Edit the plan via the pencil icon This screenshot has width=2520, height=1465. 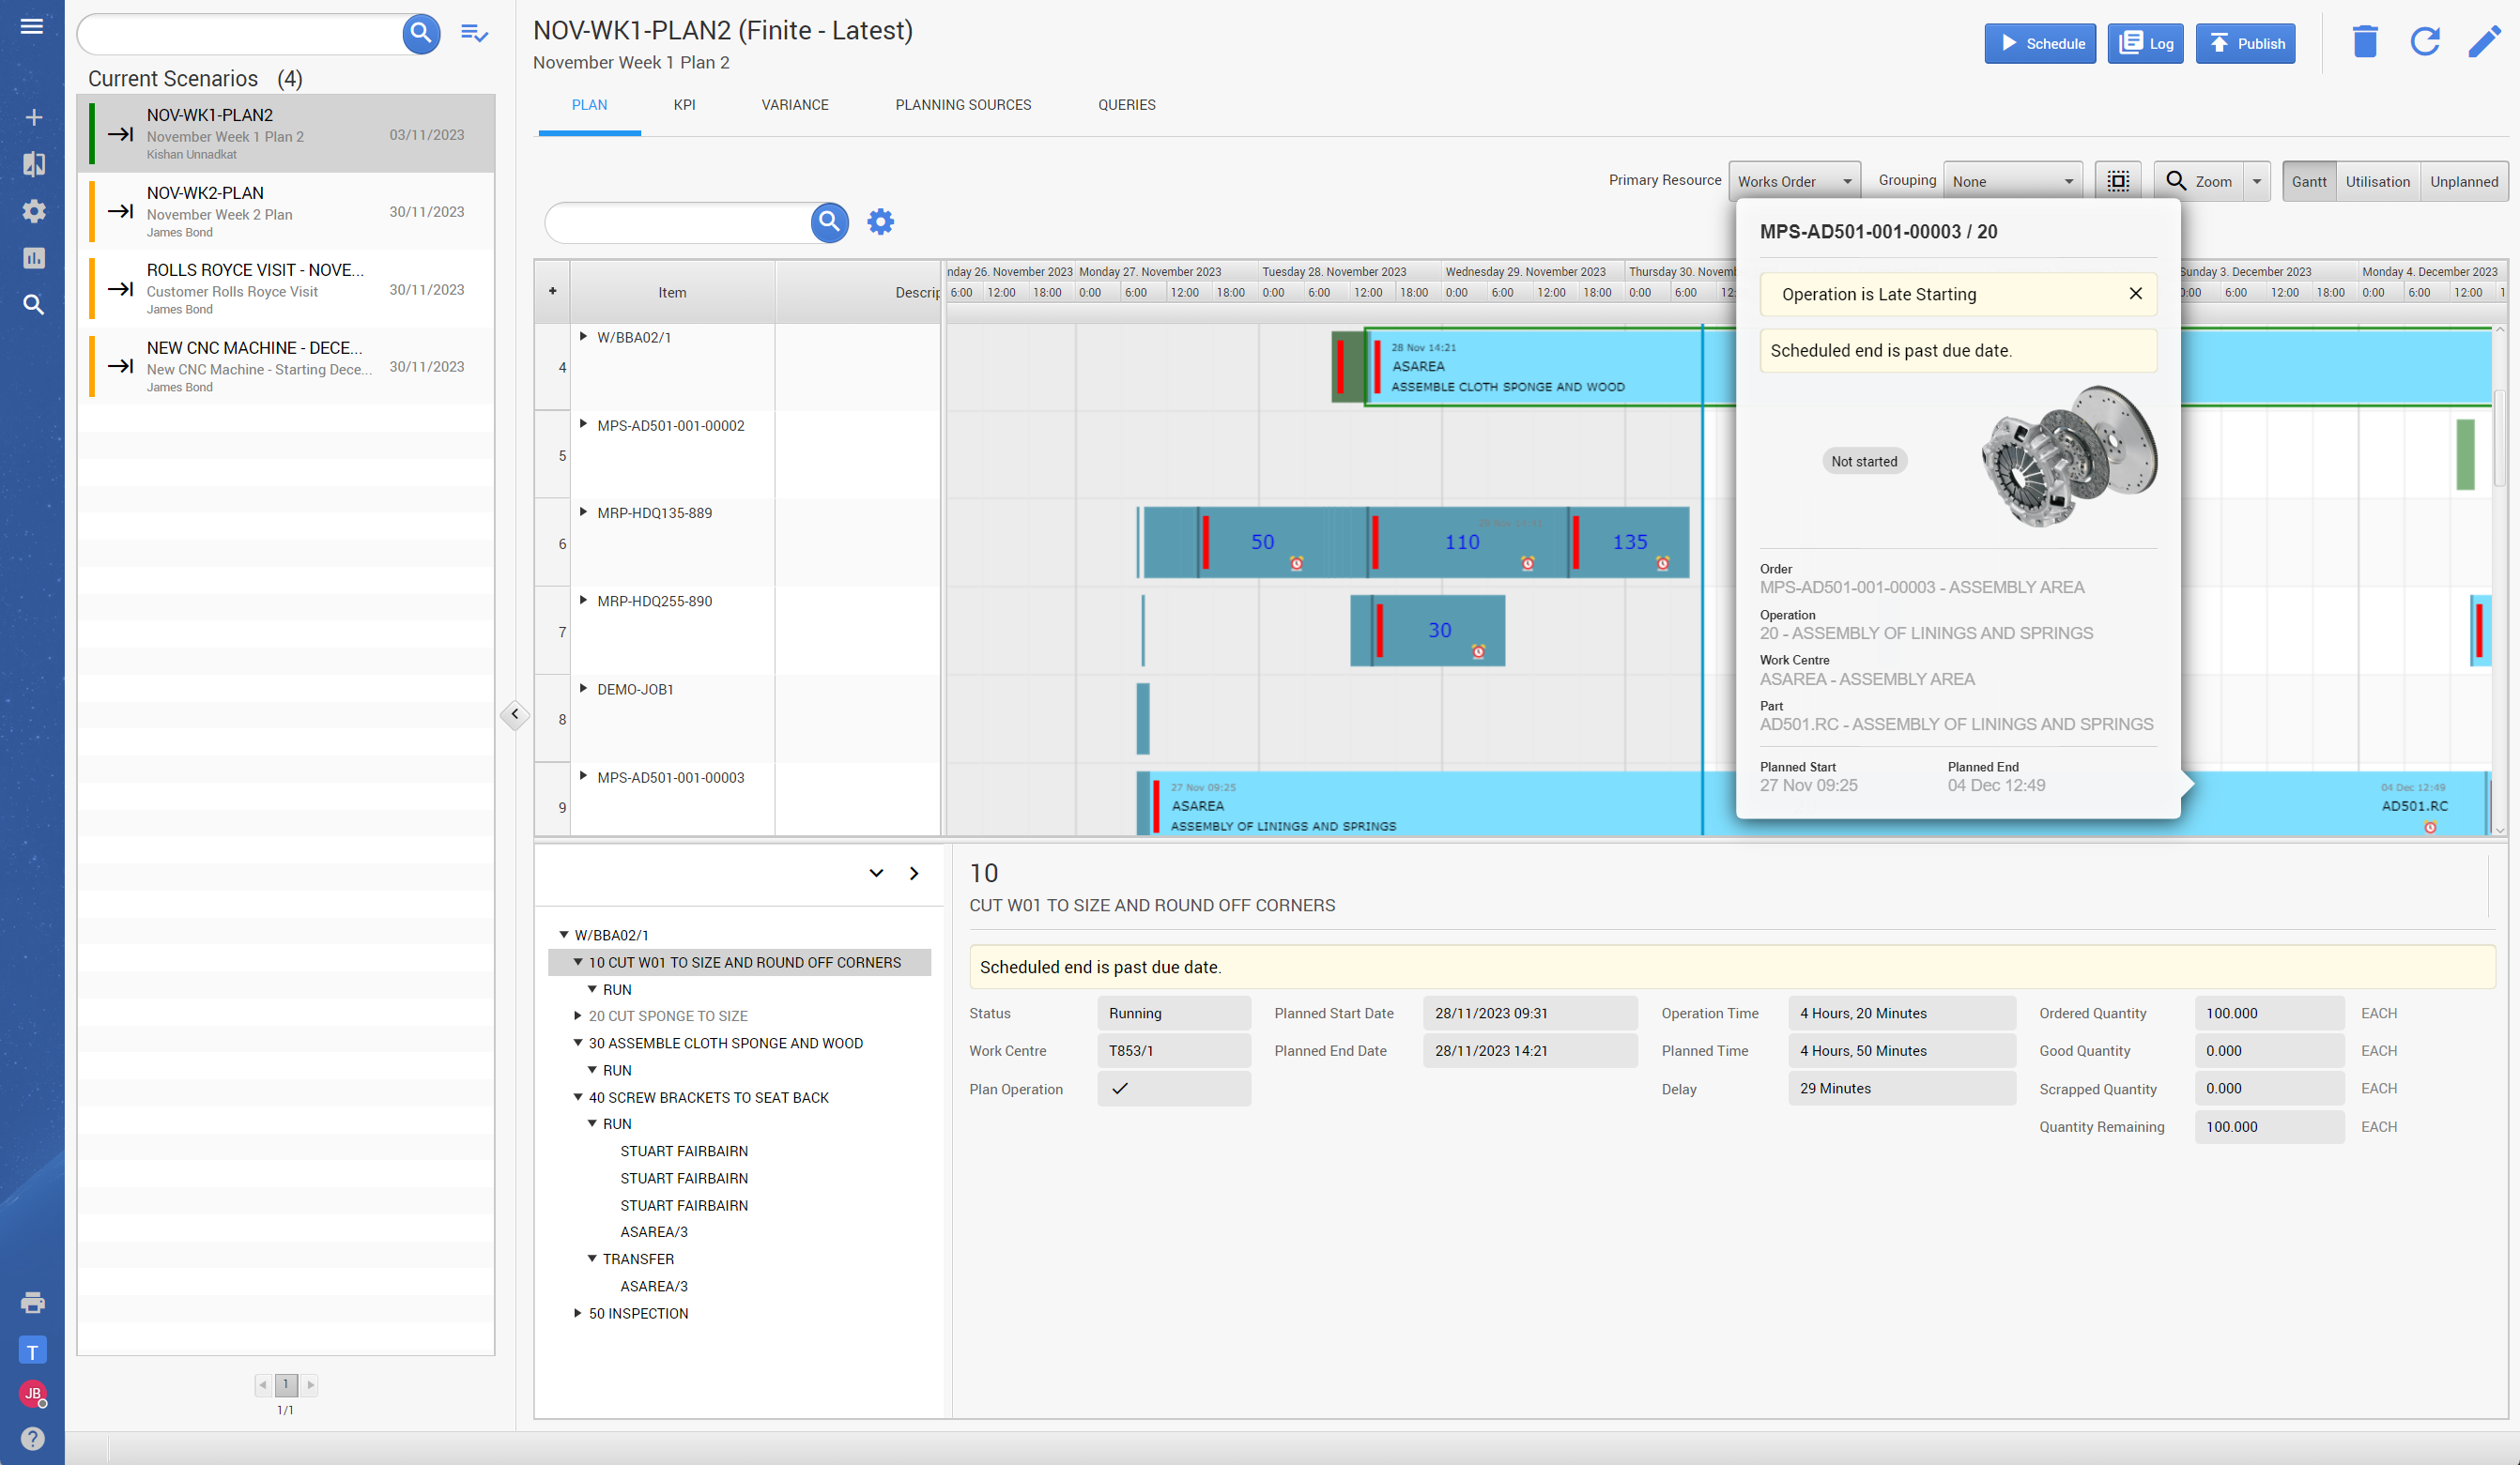[x=2486, y=42]
